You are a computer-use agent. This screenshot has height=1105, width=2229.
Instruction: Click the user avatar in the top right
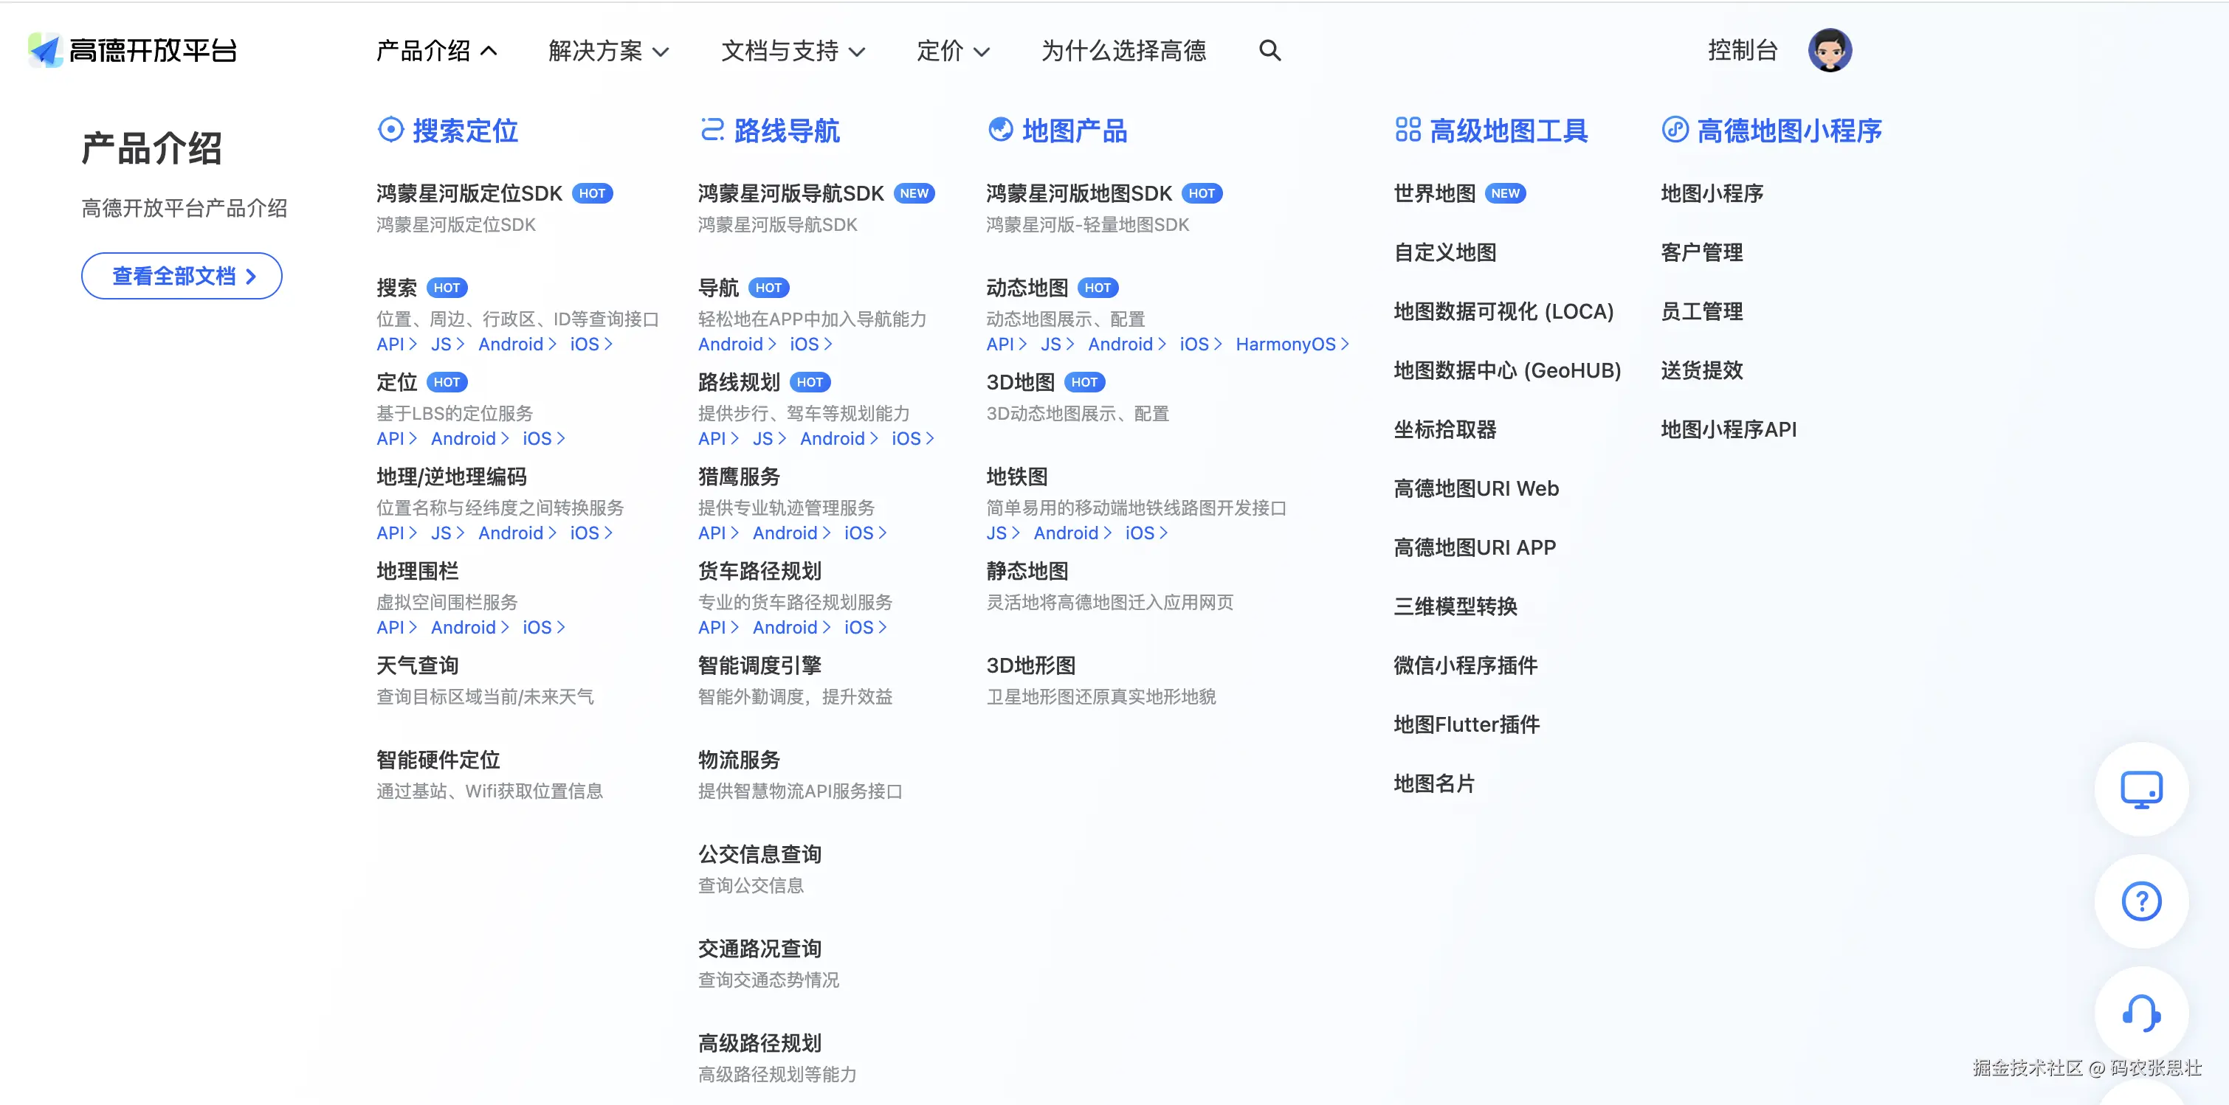[1829, 49]
